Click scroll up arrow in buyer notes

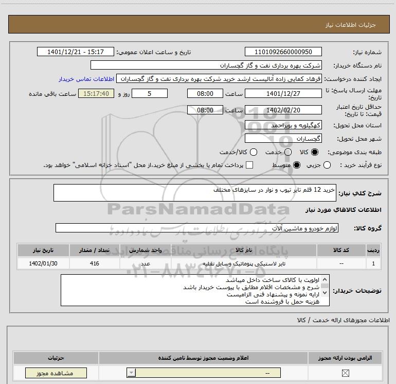(x=325, y=280)
